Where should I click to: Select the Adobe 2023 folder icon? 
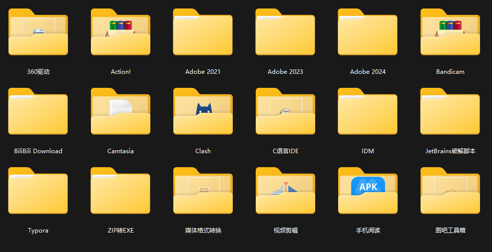[x=285, y=33]
